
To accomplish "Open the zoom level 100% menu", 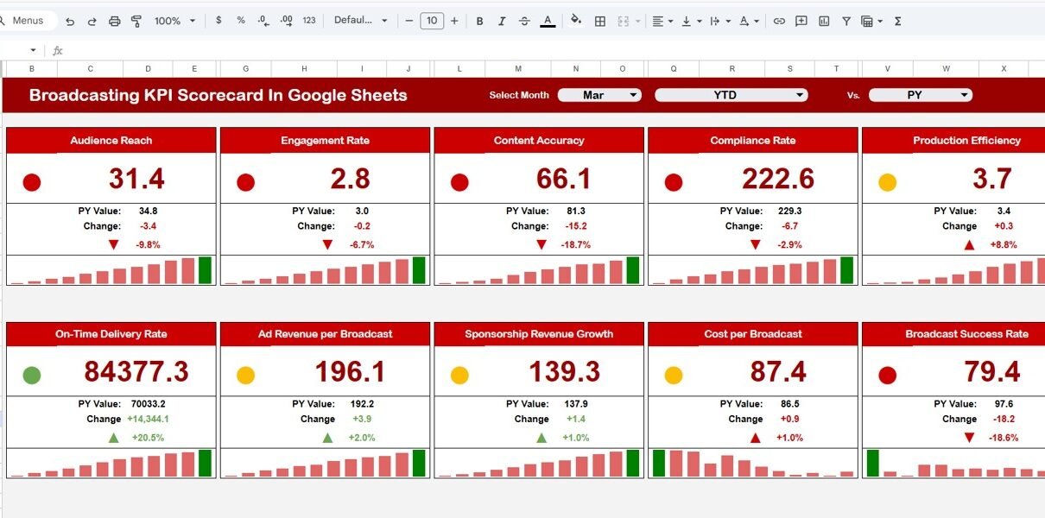I will 174,21.
